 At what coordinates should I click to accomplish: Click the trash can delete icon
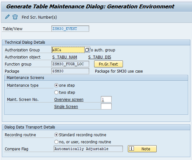click(15, 17)
